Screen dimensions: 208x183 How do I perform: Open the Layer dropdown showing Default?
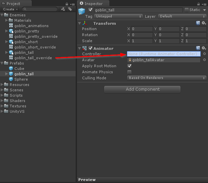coord(182,16)
